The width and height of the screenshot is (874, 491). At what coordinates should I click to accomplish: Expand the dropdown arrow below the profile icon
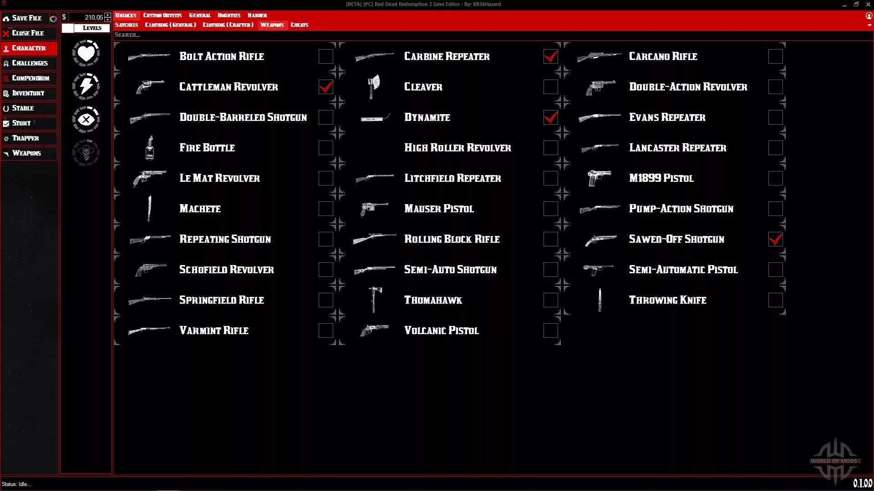click(869, 25)
